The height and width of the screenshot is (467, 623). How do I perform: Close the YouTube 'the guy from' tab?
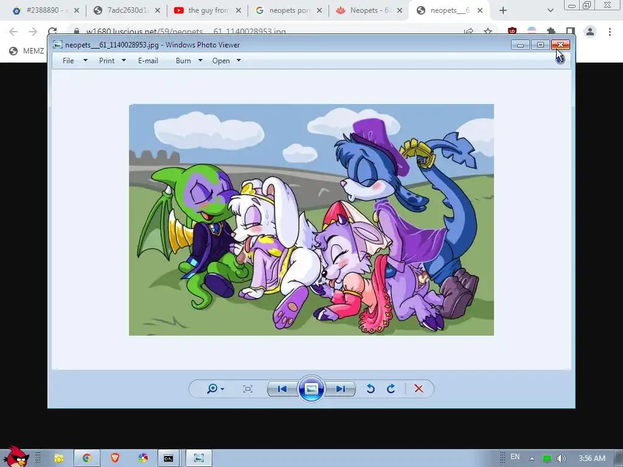tap(238, 10)
